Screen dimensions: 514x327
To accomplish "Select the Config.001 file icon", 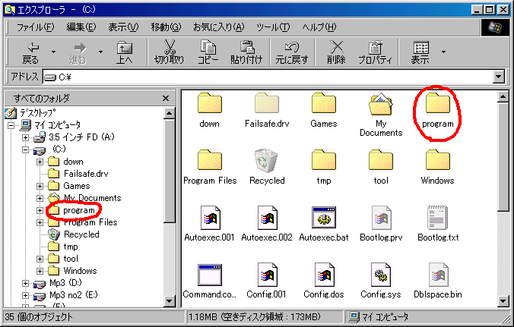I will click(x=268, y=275).
